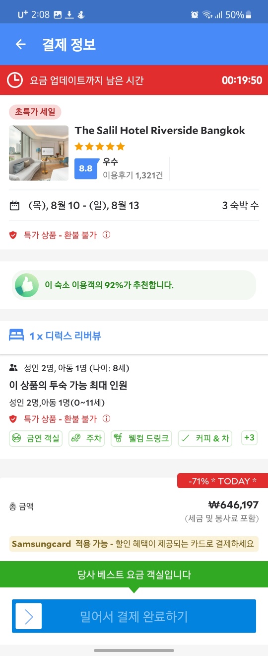Select the 금연 객실 amenity tag

36,438
